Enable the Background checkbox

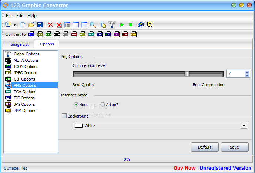coord(64,116)
